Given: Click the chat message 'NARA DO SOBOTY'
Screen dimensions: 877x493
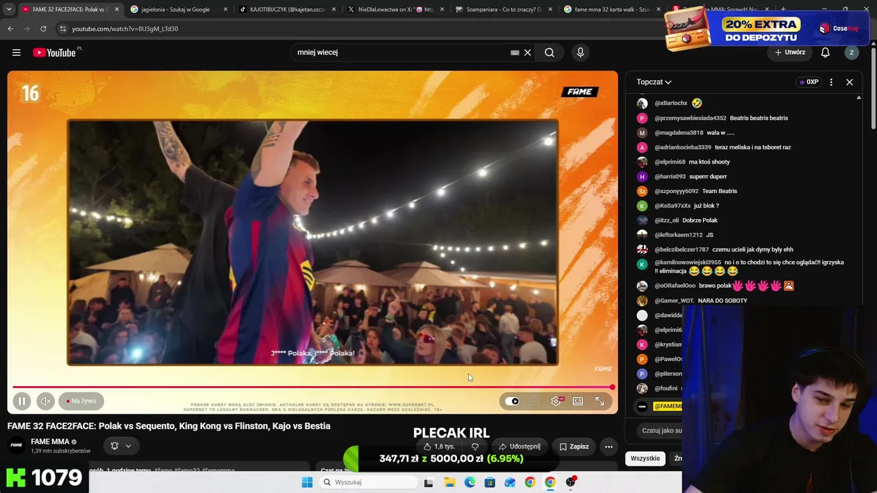Looking at the screenshot, I should 722,301.
